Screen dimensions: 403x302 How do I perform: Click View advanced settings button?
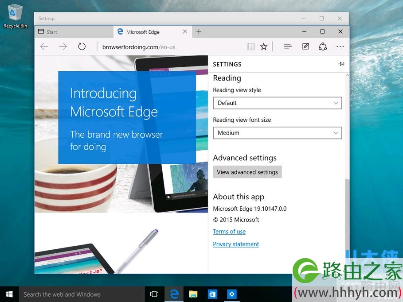point(247,172)
